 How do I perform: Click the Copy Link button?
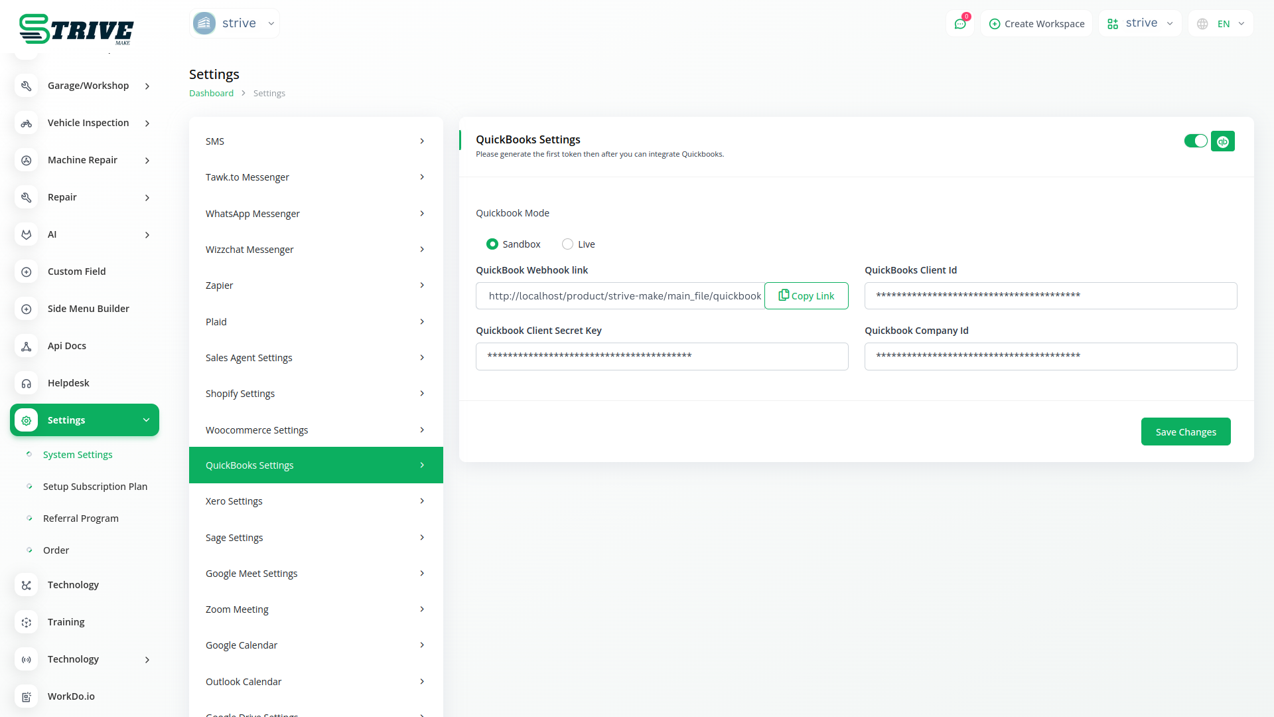(x=806, y=296)
